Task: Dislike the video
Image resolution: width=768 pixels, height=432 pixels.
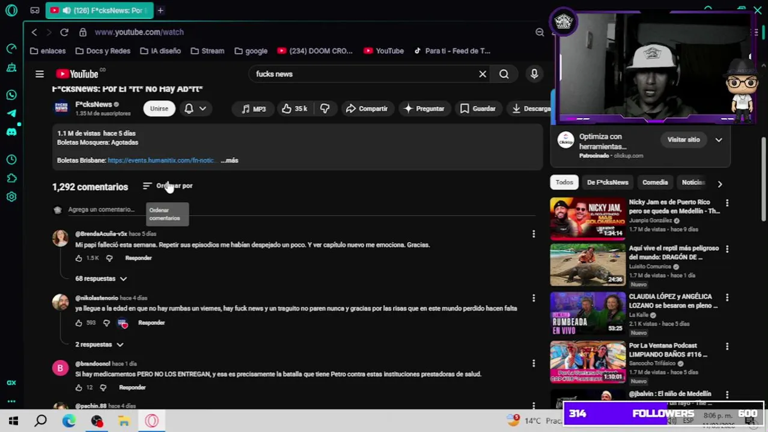Action: click(325, 109)
